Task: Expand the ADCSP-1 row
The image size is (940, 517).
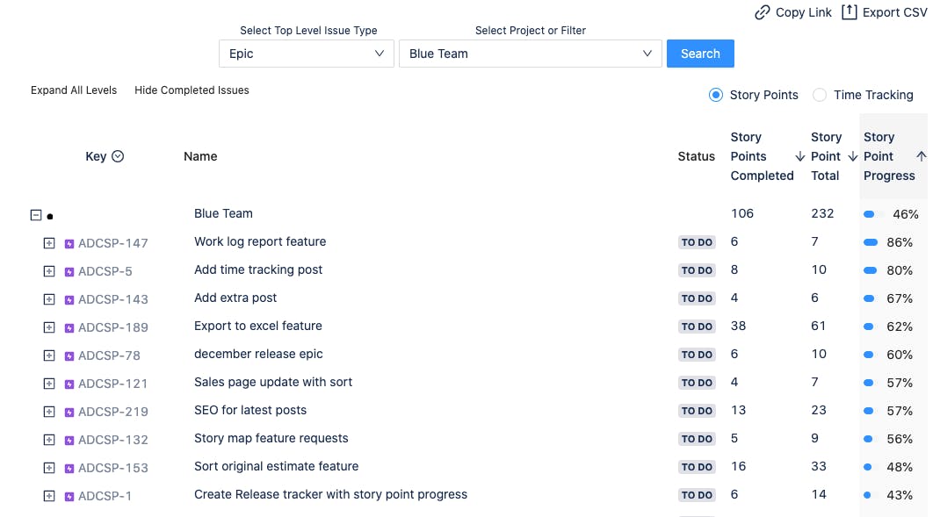Action: pyautogui.click(x=49, y=496)
